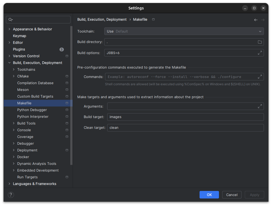Click the Plugins update count badge
Viewport: 272px width, 206px height.
pos(62,49)
